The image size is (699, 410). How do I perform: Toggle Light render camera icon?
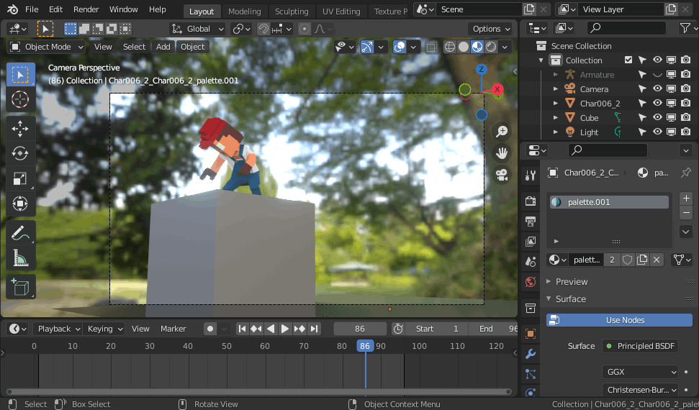click(x=685, y=132)
